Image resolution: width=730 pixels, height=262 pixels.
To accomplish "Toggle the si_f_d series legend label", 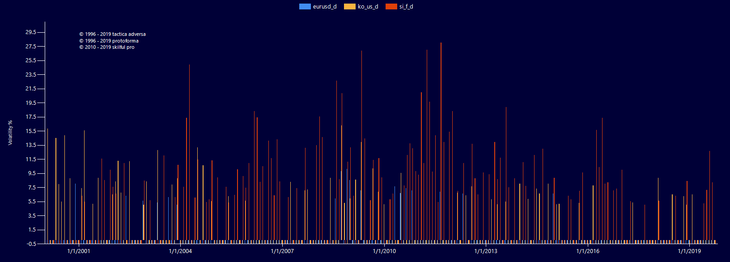I will pos(406,7).
